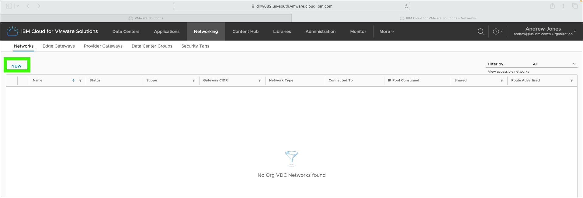Filter the Name column
583x198 pixels.
[80, 81]
